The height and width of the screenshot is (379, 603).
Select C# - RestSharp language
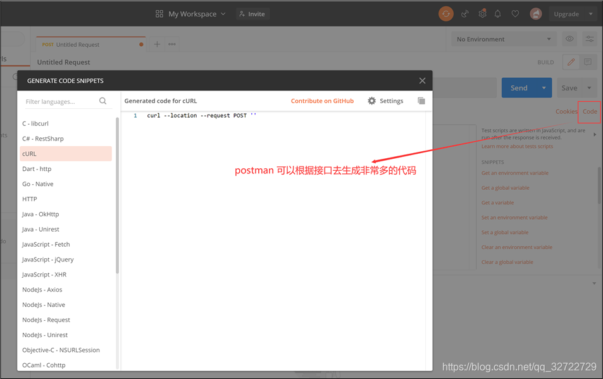coord(66,139)
